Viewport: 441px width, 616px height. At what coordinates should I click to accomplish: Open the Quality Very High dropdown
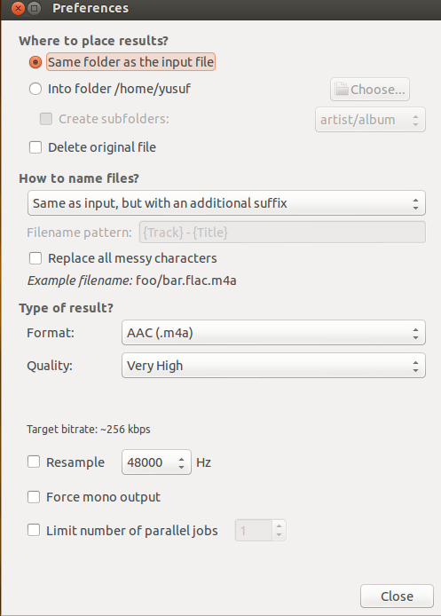pyautogui.click(x=273, y=366)
